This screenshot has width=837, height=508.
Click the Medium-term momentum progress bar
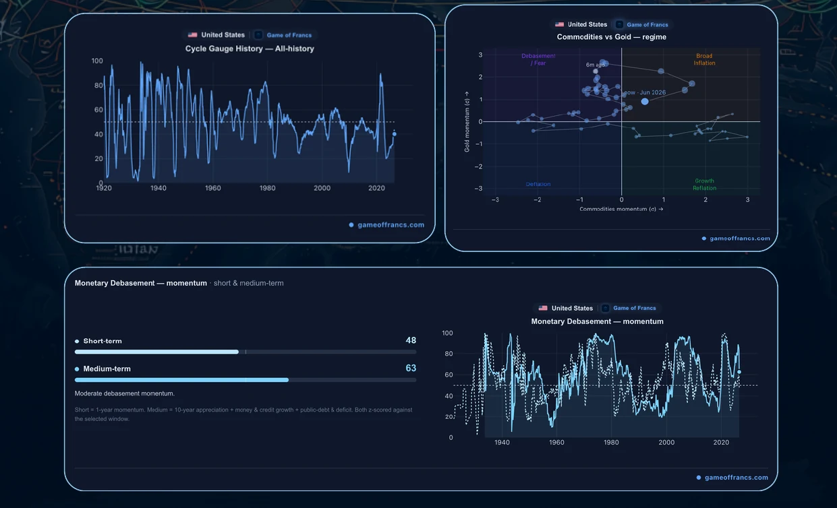pos(246,380)
